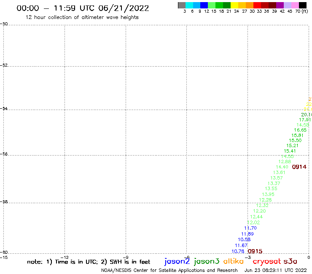This screenshot has width=312, height=274.
Task: Select the wave height value 12.32
Action: pos(262,205)
